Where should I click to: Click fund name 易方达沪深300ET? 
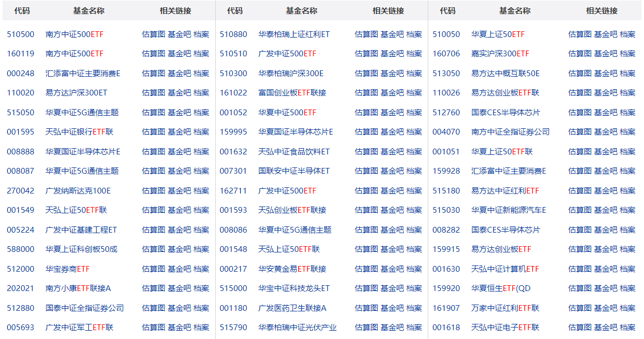pyautogui.click(x=76, y=93)
